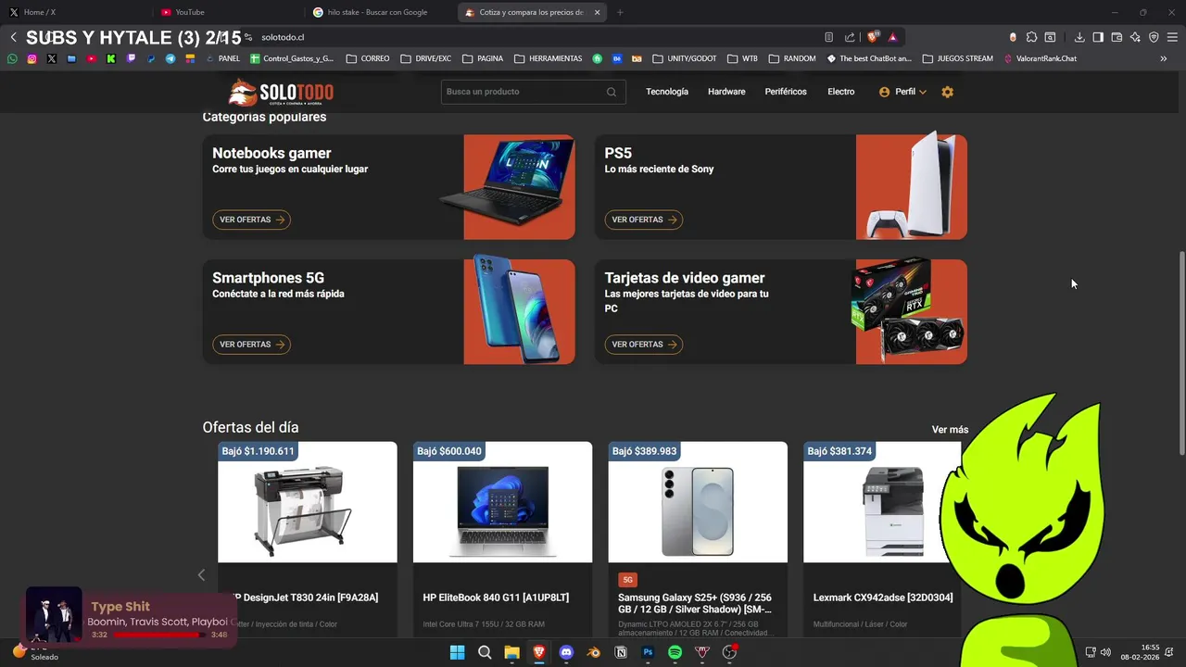Expand the Perfil dropdown
Viewport: 1186px width, 667px height.
922,92
